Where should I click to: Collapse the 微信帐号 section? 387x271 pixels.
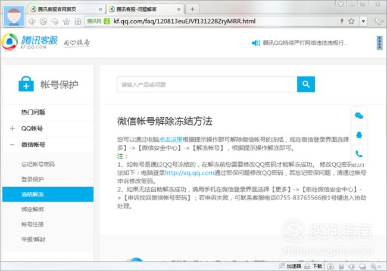(13, 145)
